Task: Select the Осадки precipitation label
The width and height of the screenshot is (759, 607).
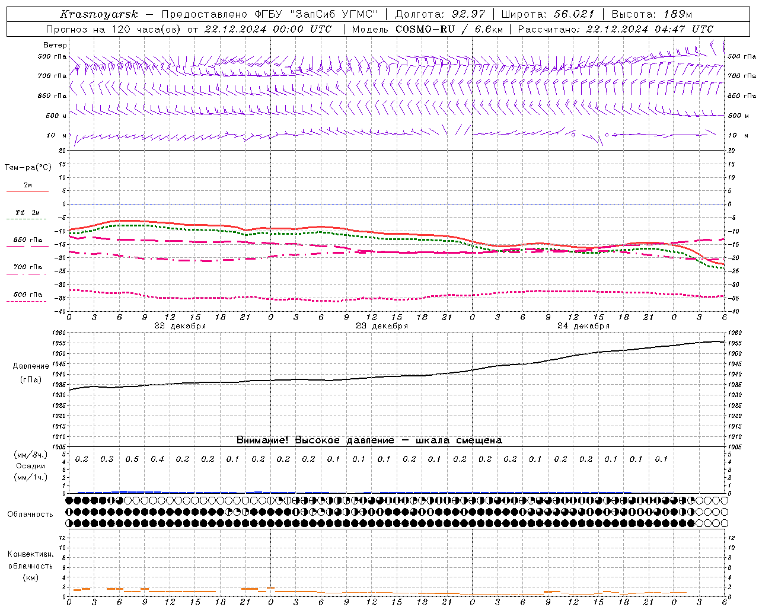Action: [x=31, y=466]
